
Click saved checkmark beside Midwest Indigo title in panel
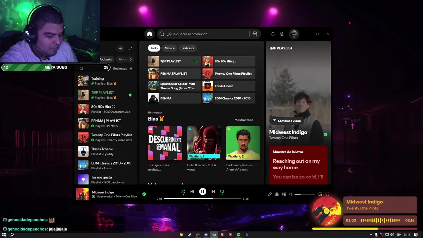pos(326,135)
